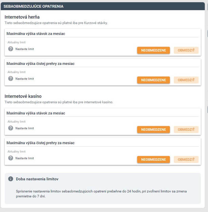Select NEOBMEDZENE for herňa net loss
Viewport: 208px width, 212px height.
pos(154,80)
